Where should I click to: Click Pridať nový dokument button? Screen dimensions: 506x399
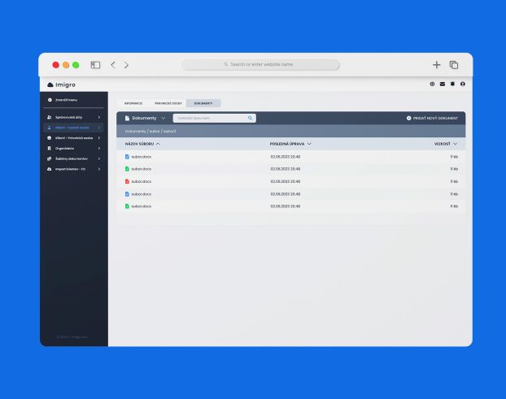click(432, 118)
